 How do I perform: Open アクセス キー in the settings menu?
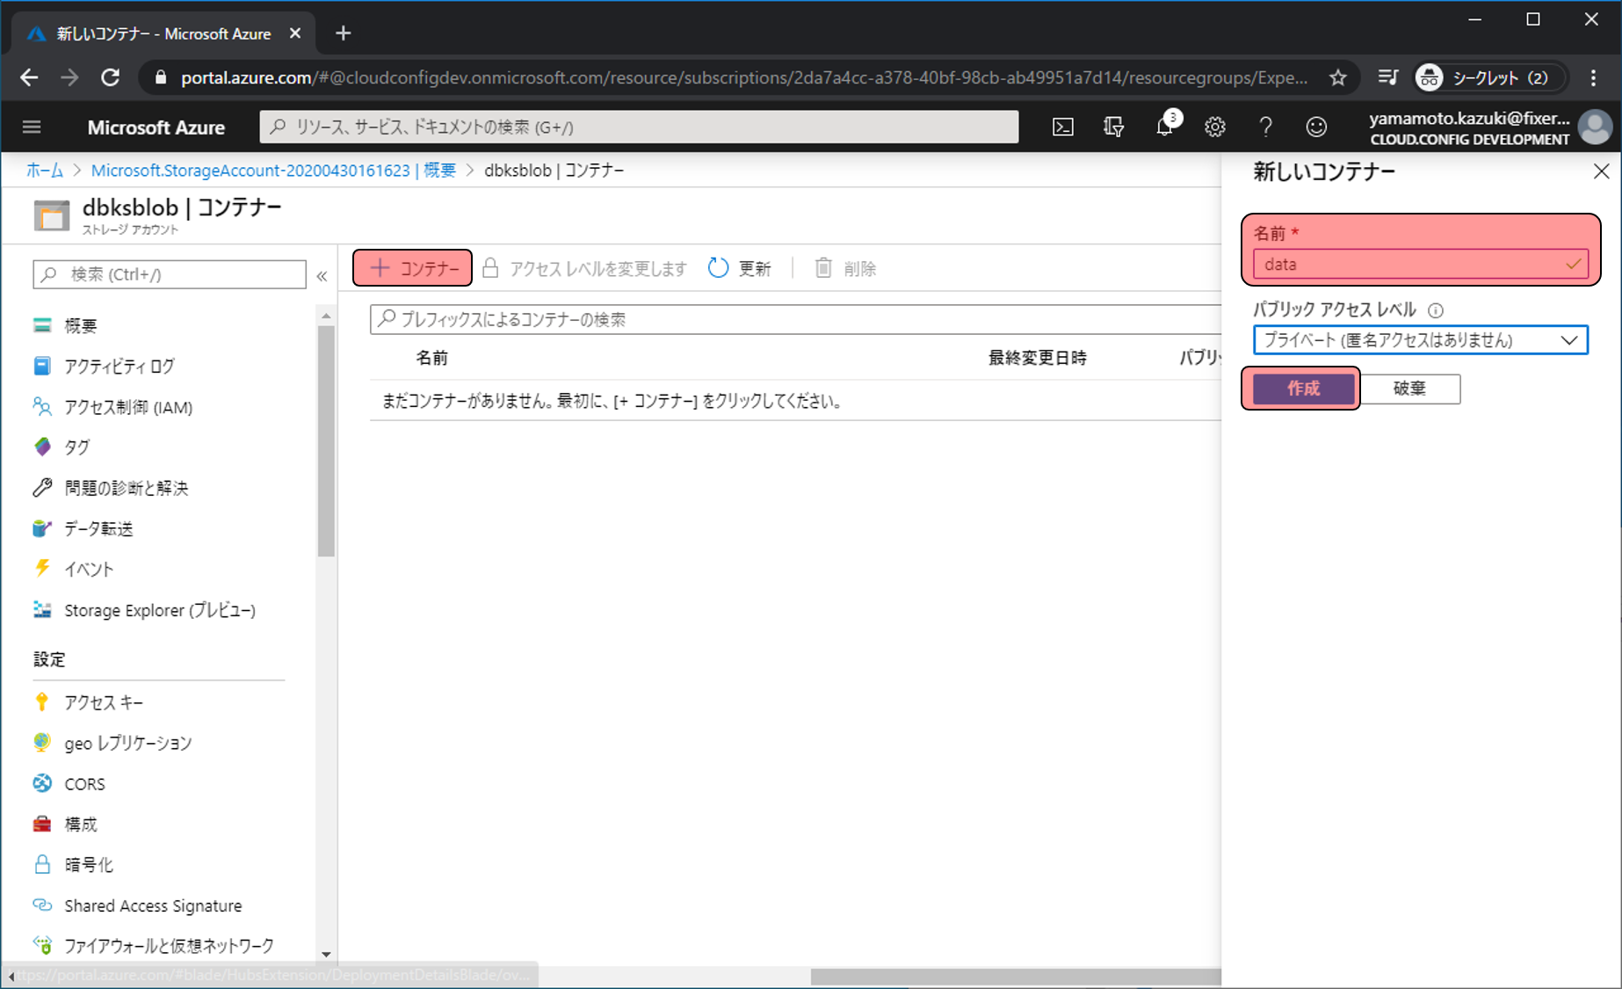point(103,702)
